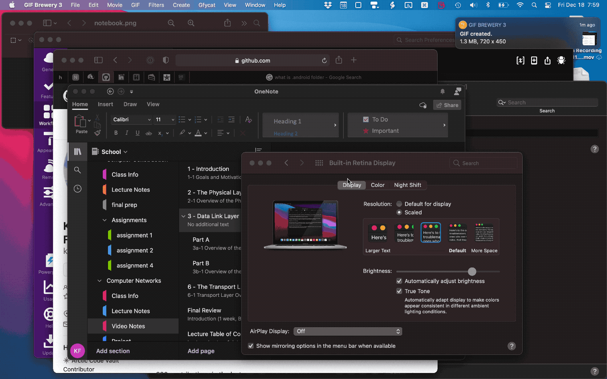Toggle Italic formatting in OneNote
607x379 pixels.
tap(127, 133)
